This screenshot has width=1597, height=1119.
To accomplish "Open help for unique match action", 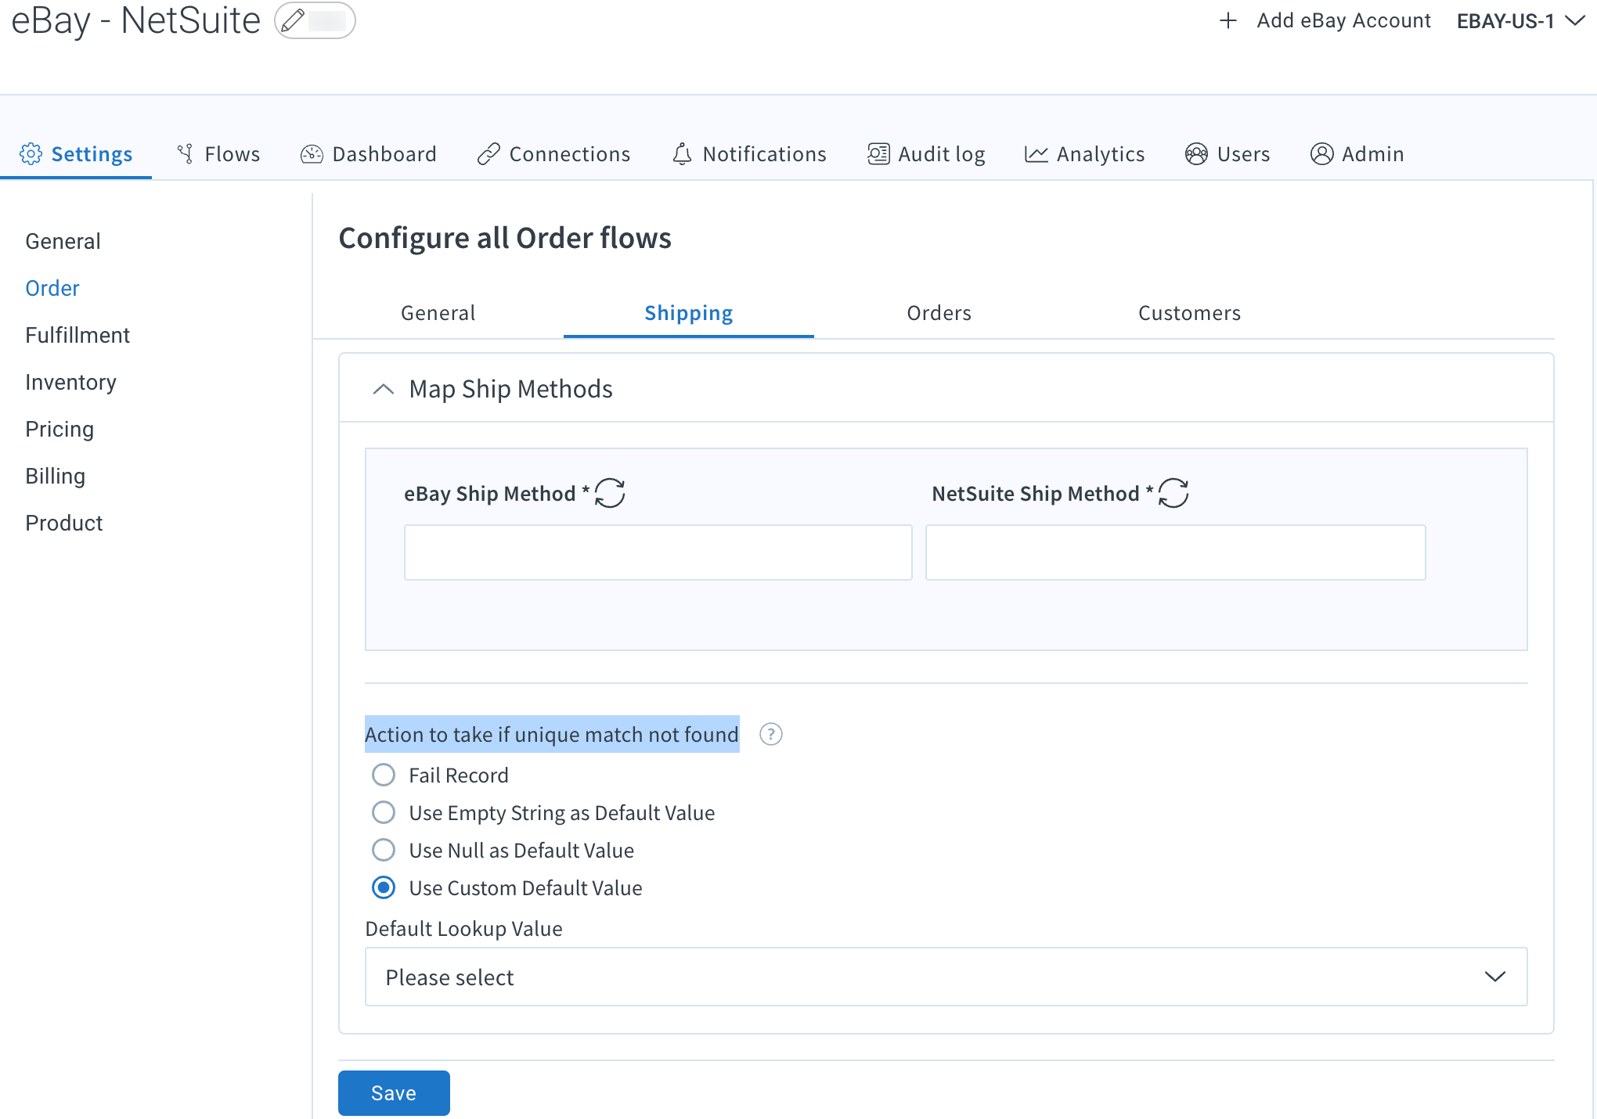I will coord(771,734).
